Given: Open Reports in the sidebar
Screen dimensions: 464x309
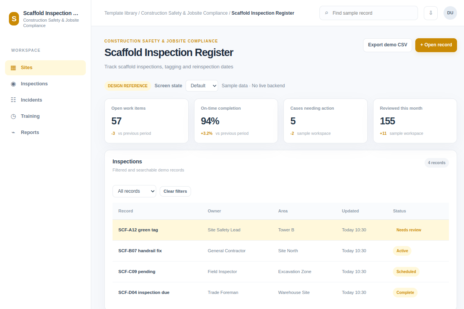Looking at the screenshot, I should pyautogui.click(x=45, y=132).
